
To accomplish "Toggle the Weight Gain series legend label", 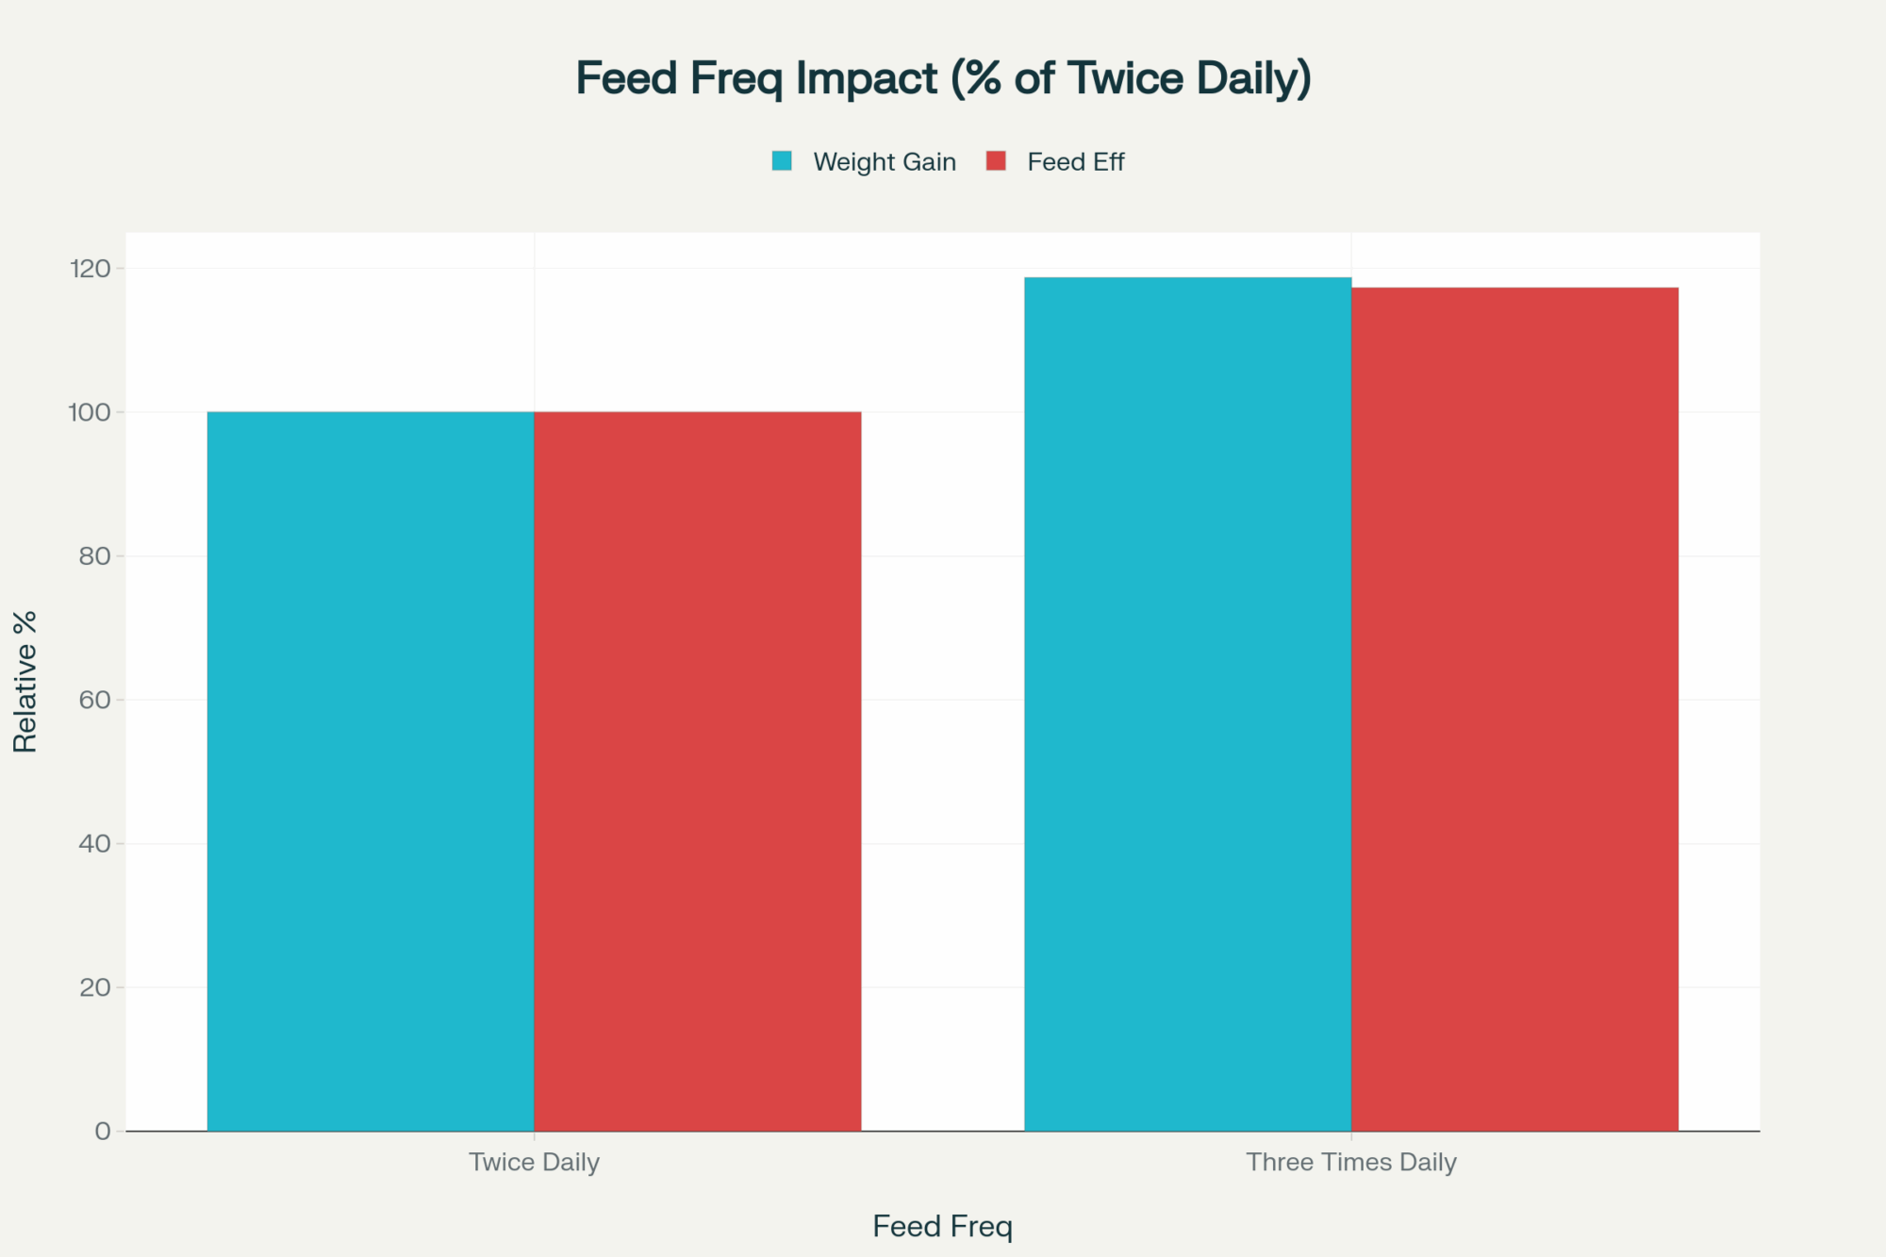I will [885, 162].
